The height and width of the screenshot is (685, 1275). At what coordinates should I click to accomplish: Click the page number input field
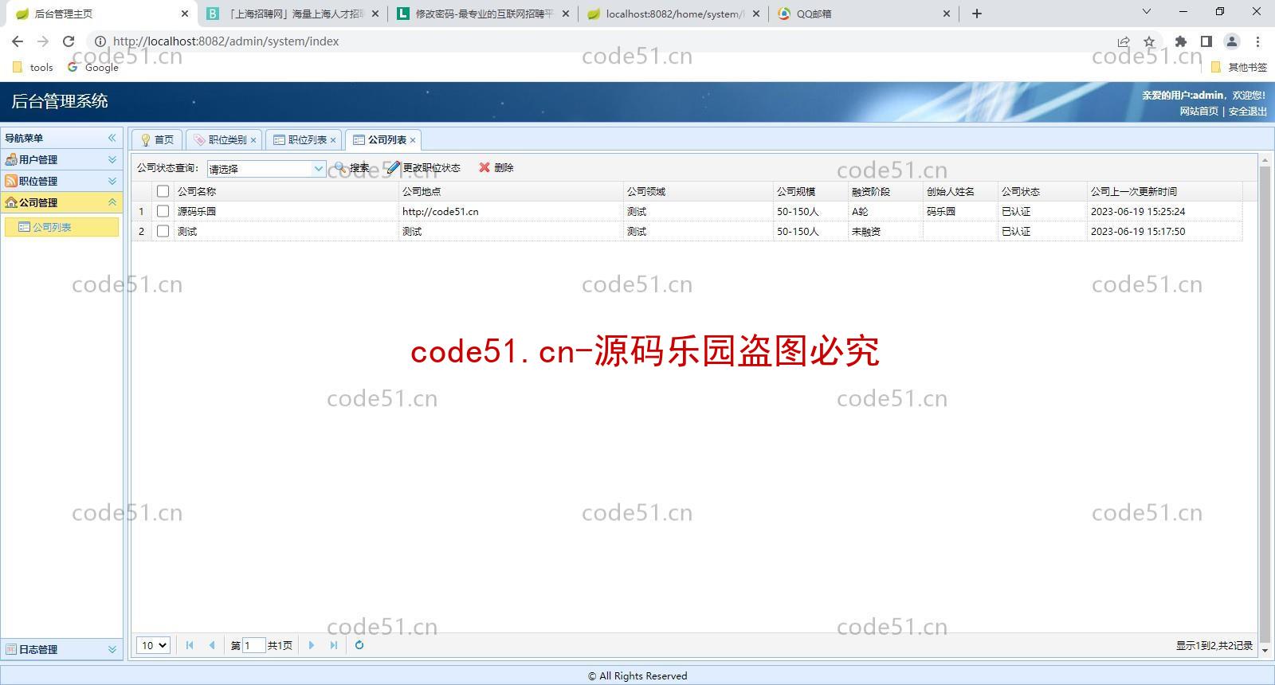tap(253, 645)
